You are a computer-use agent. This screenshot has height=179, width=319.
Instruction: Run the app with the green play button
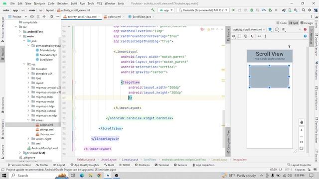234,10
